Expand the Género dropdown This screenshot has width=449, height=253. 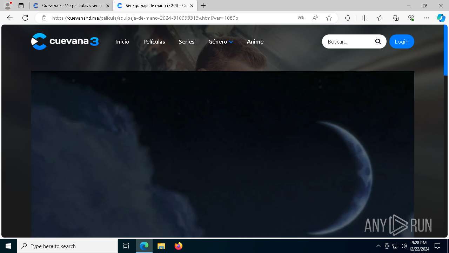point(221,41)
